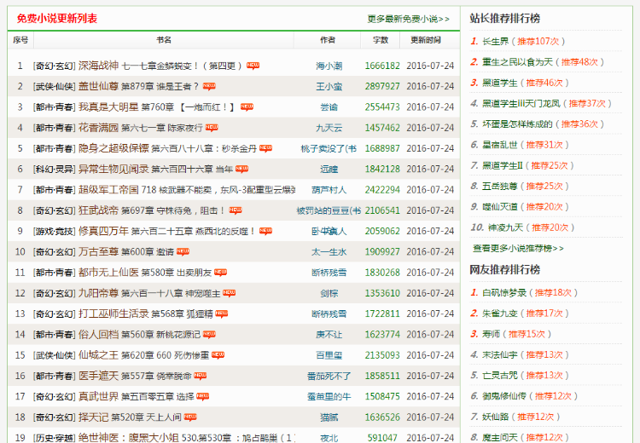Open novel 我真是大明星

click(x=108, y=107)
